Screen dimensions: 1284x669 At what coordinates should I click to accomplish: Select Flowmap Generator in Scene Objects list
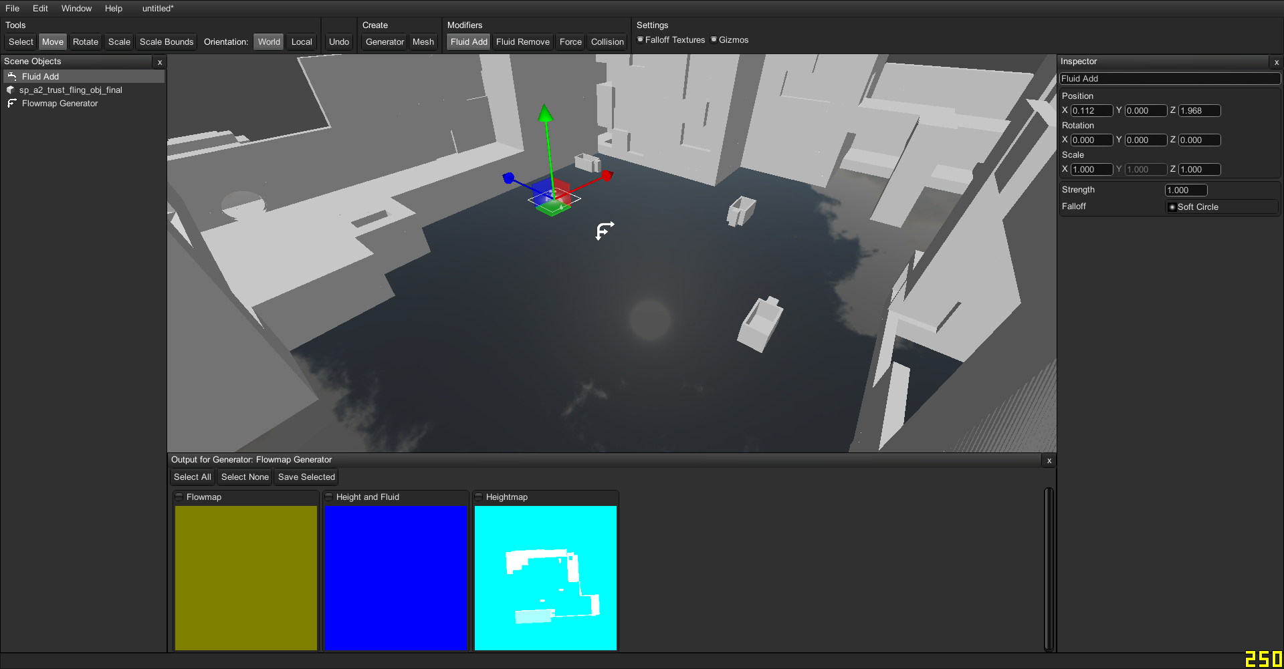pos(84,104)
